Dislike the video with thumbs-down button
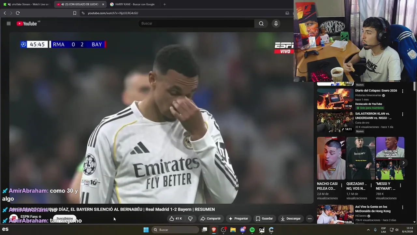The height and width of the screenshot is (235, 417). click(x=190, y=219)
